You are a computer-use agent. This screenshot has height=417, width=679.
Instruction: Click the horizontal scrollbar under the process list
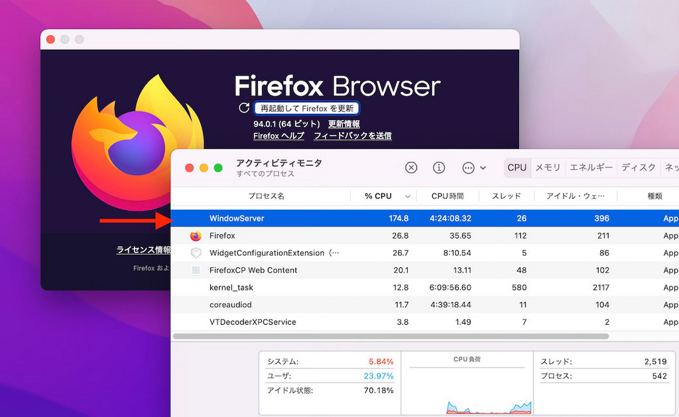pyautogui.click(x=391, y=336)
